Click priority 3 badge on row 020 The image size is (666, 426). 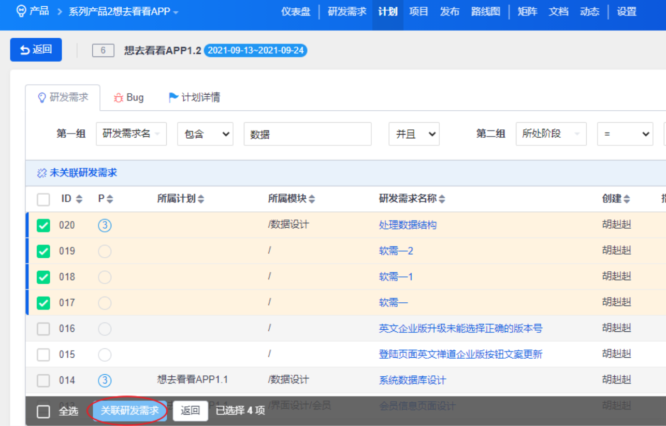105,225
